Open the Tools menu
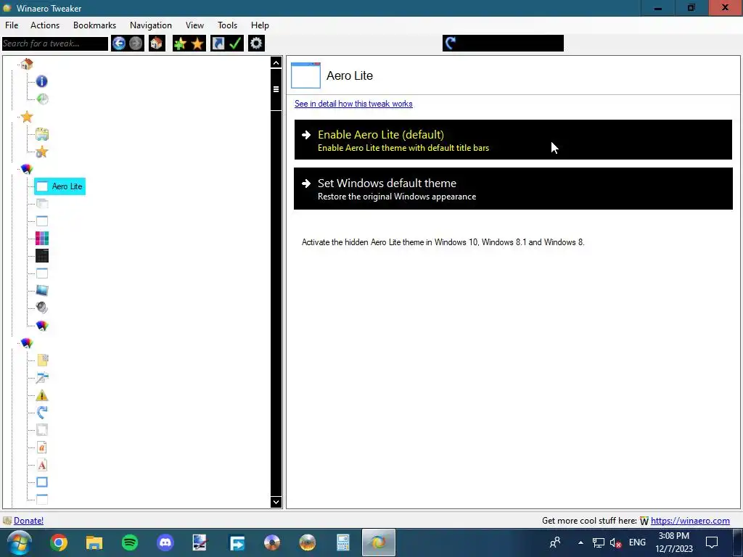 tap(227, 25)
